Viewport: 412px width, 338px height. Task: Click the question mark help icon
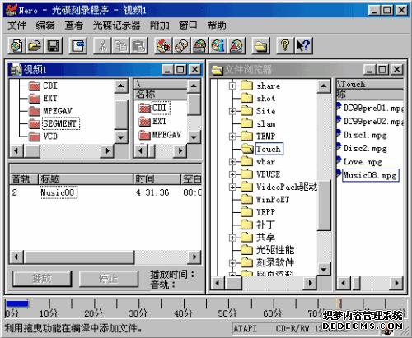click(x=286, y=45)
